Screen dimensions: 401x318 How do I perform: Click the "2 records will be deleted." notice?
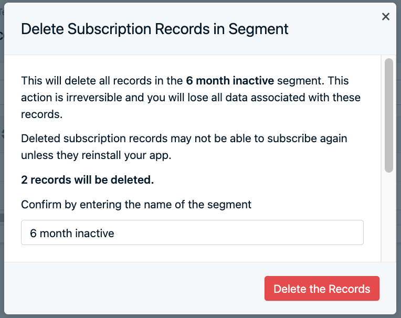coord(88,180)
